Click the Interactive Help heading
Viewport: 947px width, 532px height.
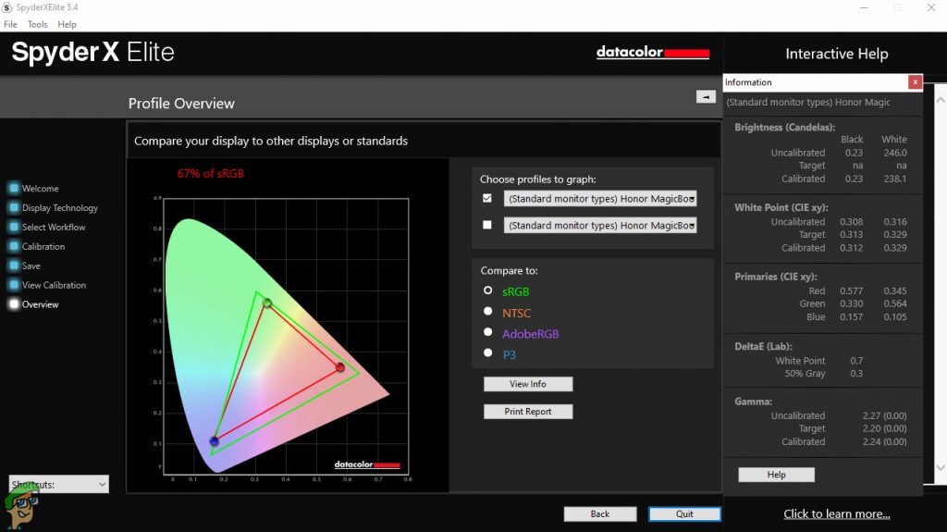click(836, 54)
